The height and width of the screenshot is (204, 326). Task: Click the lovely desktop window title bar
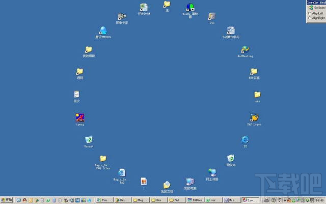[316, 3]
